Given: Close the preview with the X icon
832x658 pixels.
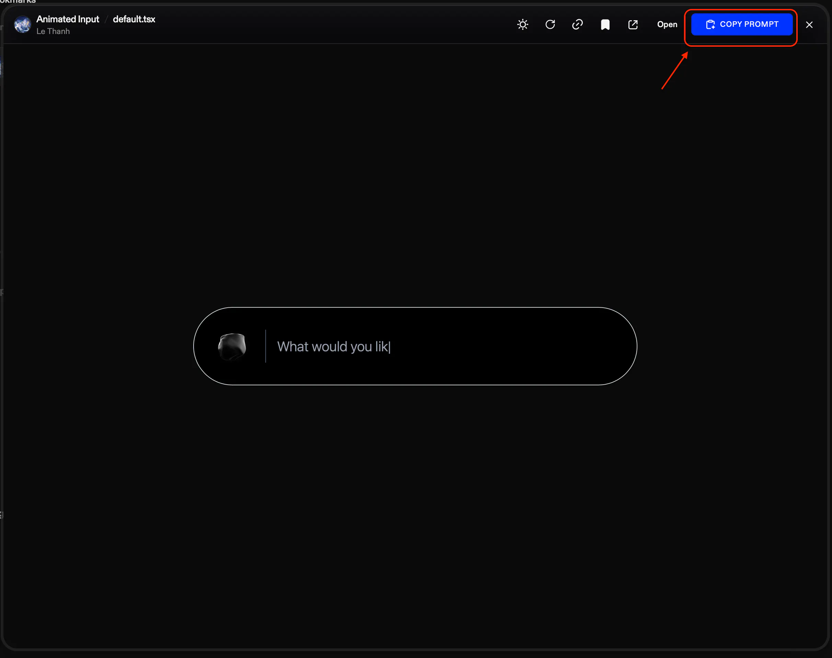Looking at the screenshot, I should tap(809, 25).
